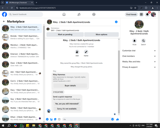The image size is (160, 128).
Task: Edit group Name using pencil icon
Action: point(86,52)
